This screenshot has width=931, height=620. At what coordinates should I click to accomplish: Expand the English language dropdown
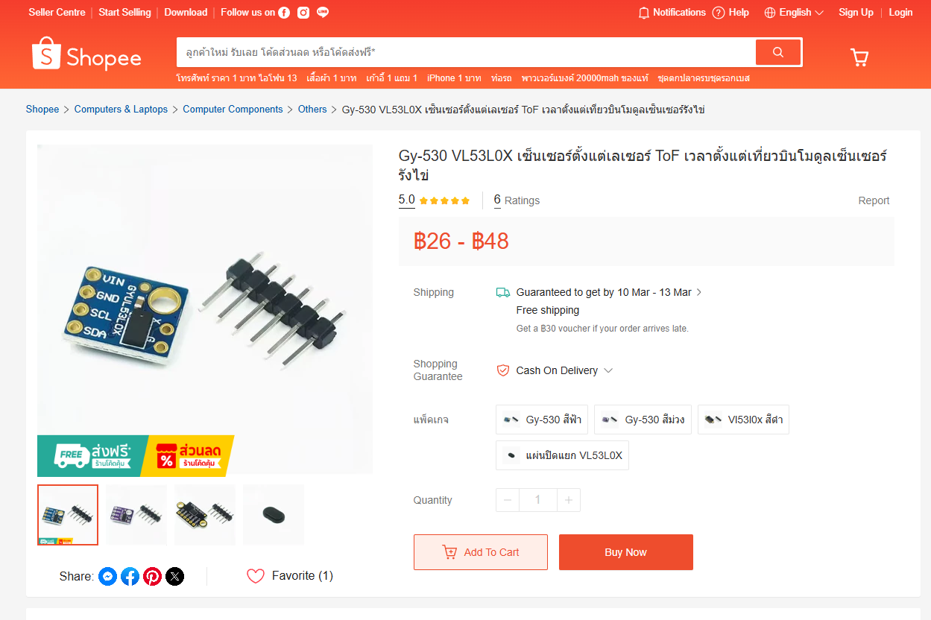point(794,13)
